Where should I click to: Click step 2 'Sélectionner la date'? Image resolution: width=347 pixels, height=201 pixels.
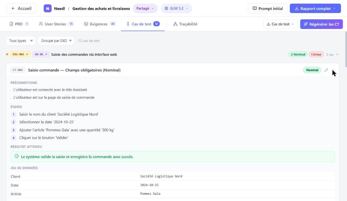tap(46, 122)
